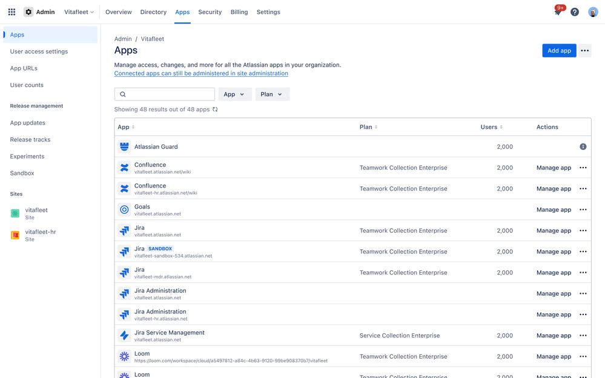Click the vitafleet-hr site orange icon

click(15, 235)
